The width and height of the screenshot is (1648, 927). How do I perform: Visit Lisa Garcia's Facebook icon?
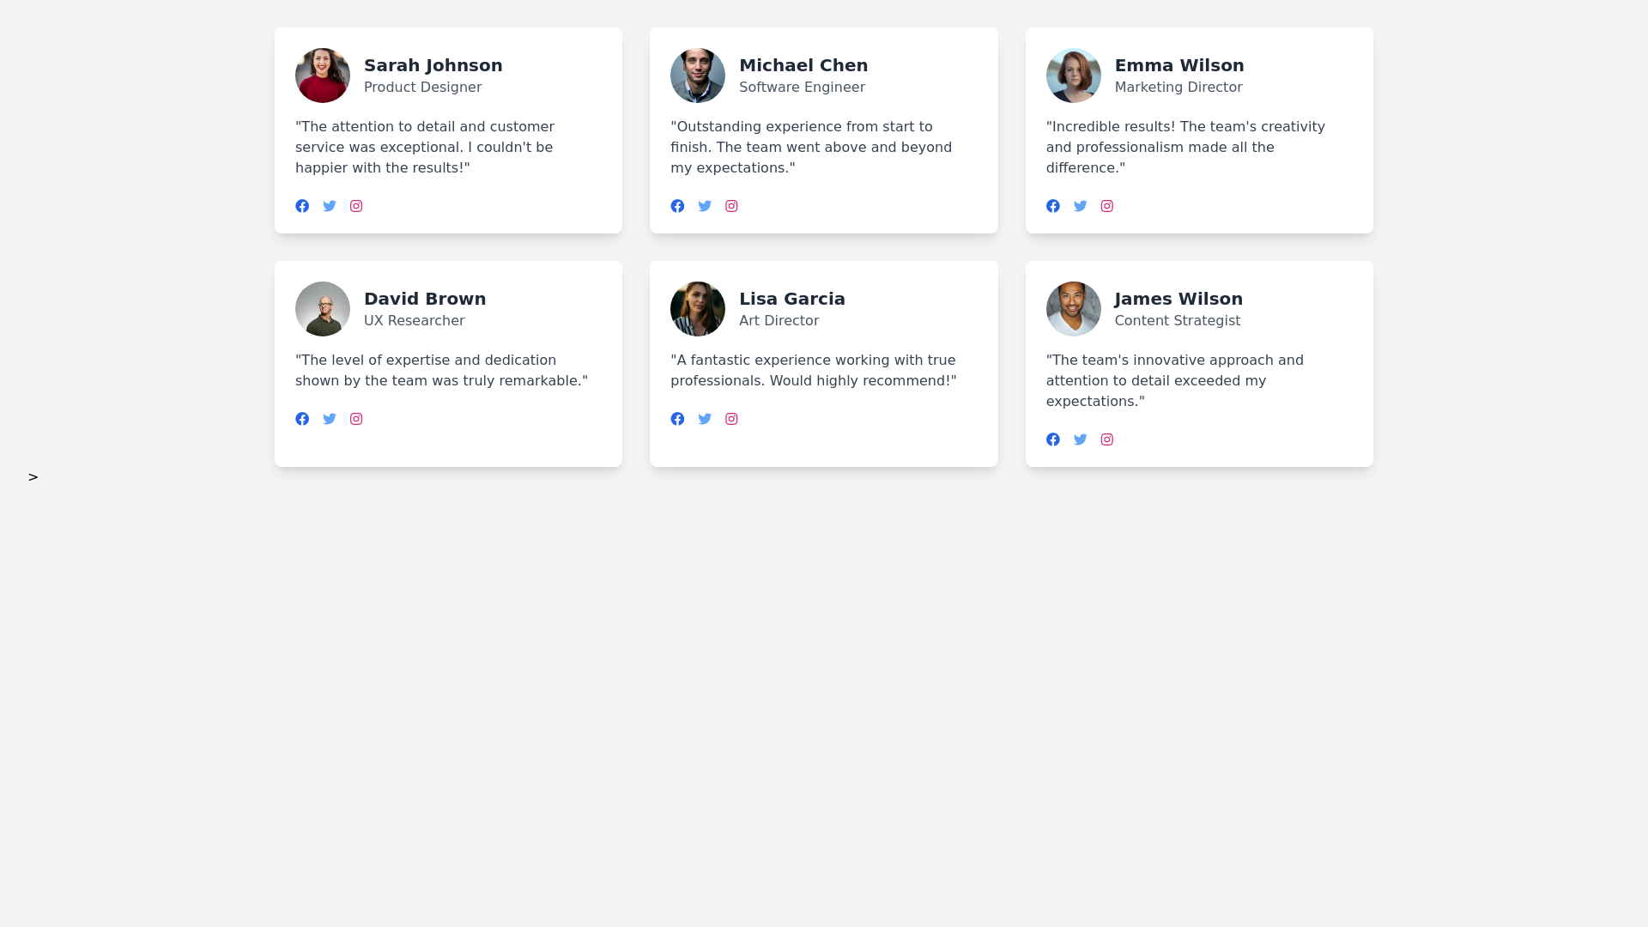coord(677,419)
